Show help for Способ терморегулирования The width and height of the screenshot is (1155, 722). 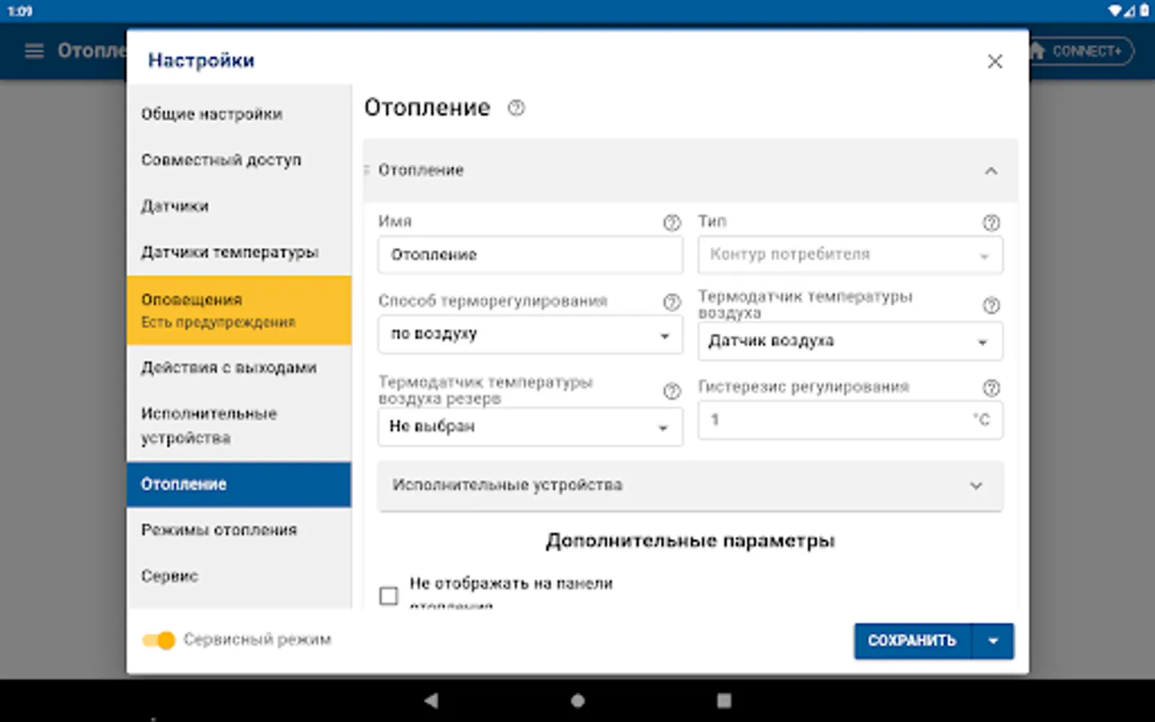pos(671,302)
